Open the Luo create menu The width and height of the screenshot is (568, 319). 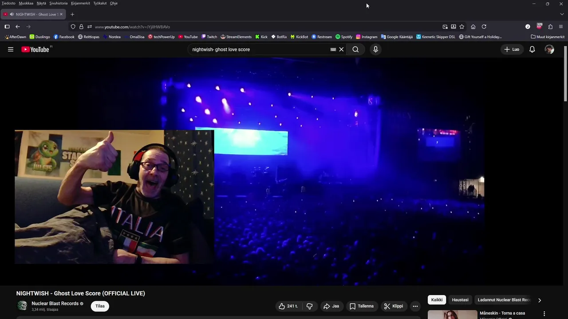pos(512,49)
